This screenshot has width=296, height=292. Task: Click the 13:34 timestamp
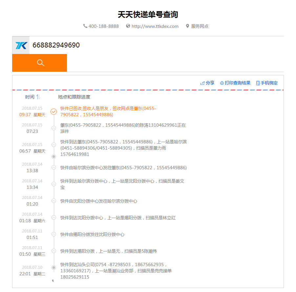coord(32,187)
